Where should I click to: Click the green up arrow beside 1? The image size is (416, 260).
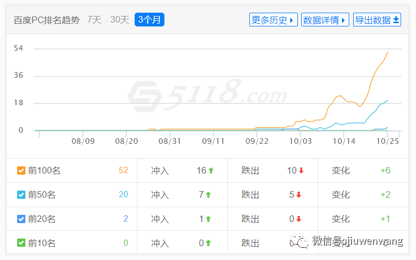coord(209,219)
